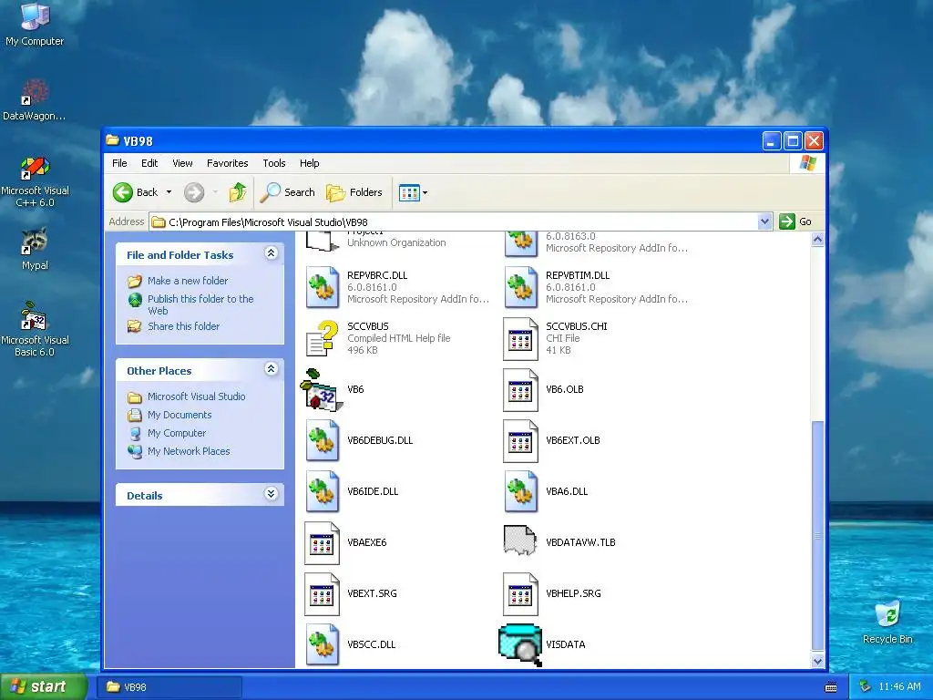Select the SCCVBUS help file icon
Image resolution: width=933 pixels, height=700 pixels.
322,339
